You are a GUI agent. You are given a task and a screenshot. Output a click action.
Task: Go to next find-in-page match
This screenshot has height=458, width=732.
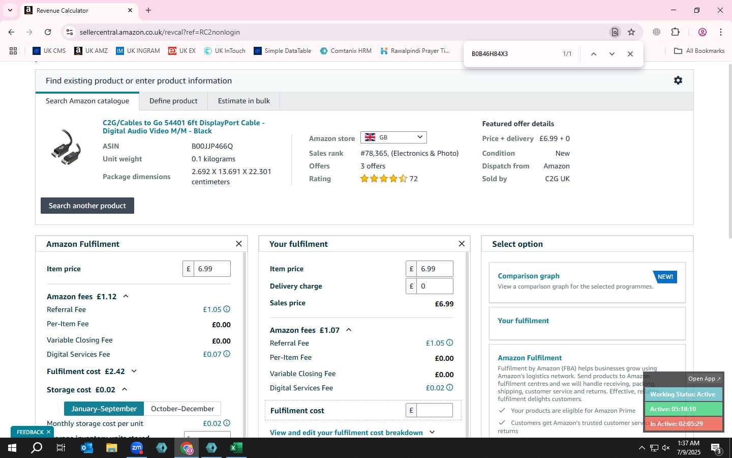[x=612, y=54]
